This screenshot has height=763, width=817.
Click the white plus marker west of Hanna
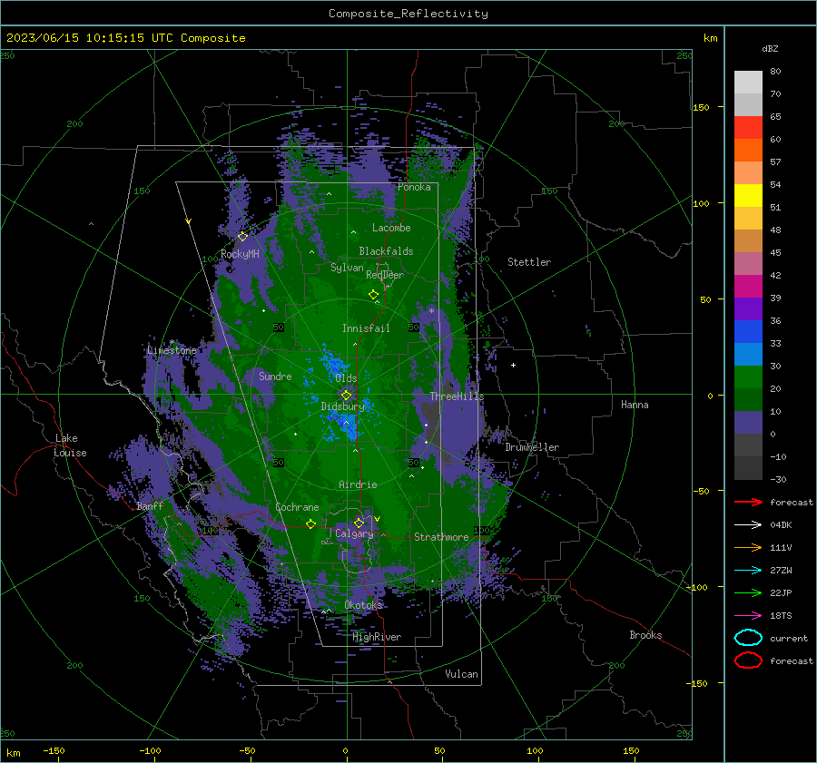(513, 365)
